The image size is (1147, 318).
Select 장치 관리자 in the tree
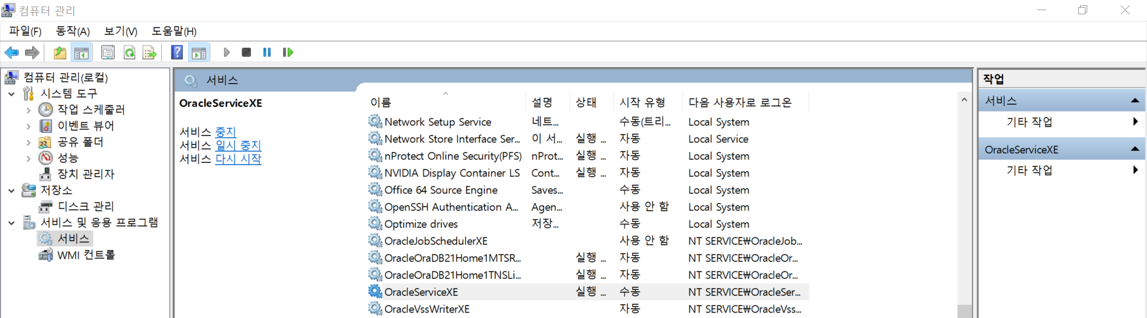[x=85, y=174]
